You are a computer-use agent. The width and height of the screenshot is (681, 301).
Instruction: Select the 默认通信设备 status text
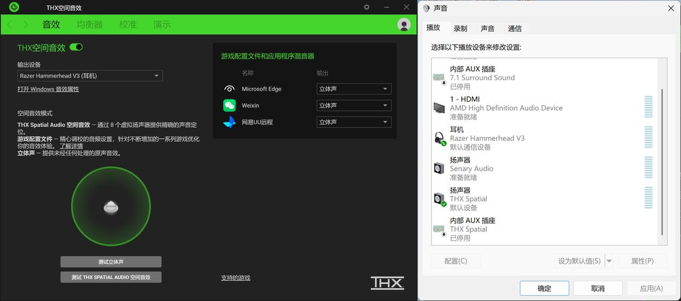tap(470, 147)
